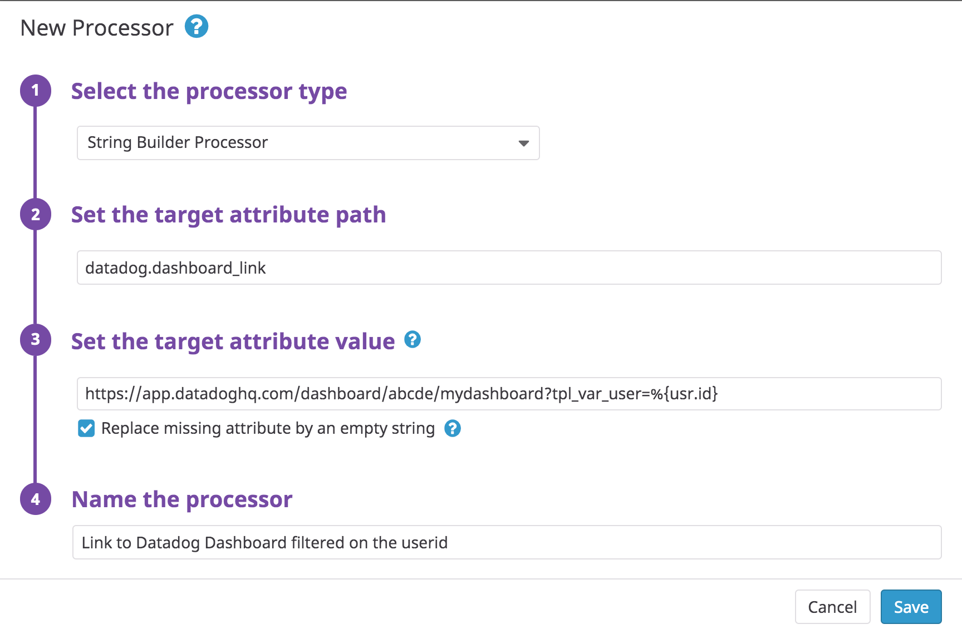Click the 'Set the target attribute path' heading
This screenshot has width=962, height=634.
tap(228, 215)
